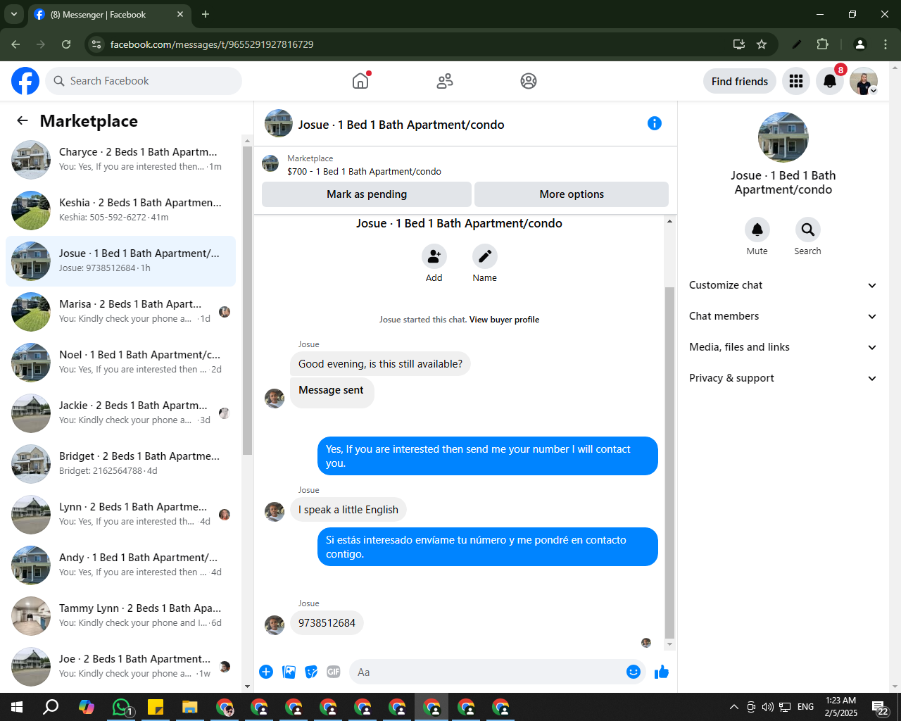Screen dimensions: 901x721
Task: Mark the listing as pending
Action: [x=367, y=194]
